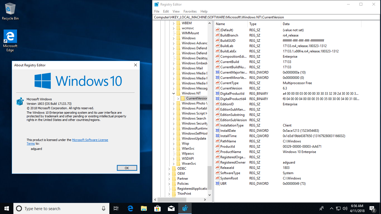The image size is (381, 214).
Task: Click the Registry Editor title bar icon
Action: pos(157,4)
